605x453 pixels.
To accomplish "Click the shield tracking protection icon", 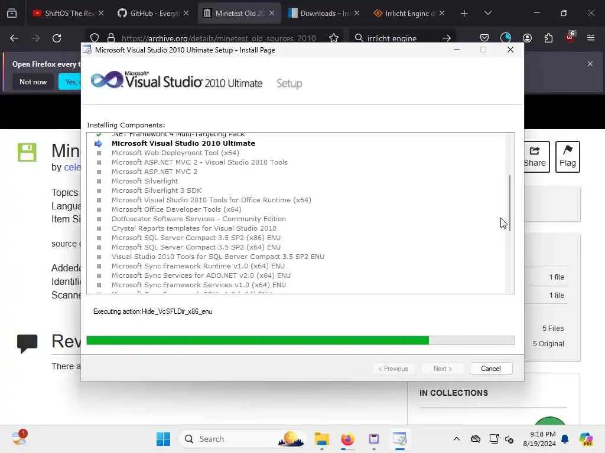I will point(95,38).
